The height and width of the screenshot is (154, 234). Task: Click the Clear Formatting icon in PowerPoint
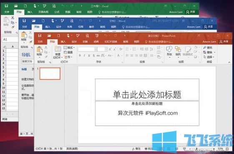tap(121, 49)
